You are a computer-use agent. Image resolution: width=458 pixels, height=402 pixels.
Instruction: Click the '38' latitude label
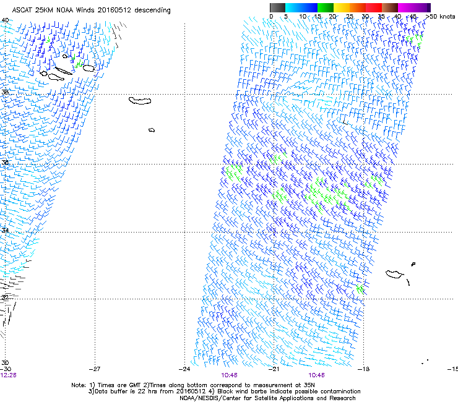point(5,92)
